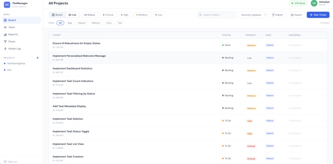Click the 1/15 done progress badge

point(298,3)
